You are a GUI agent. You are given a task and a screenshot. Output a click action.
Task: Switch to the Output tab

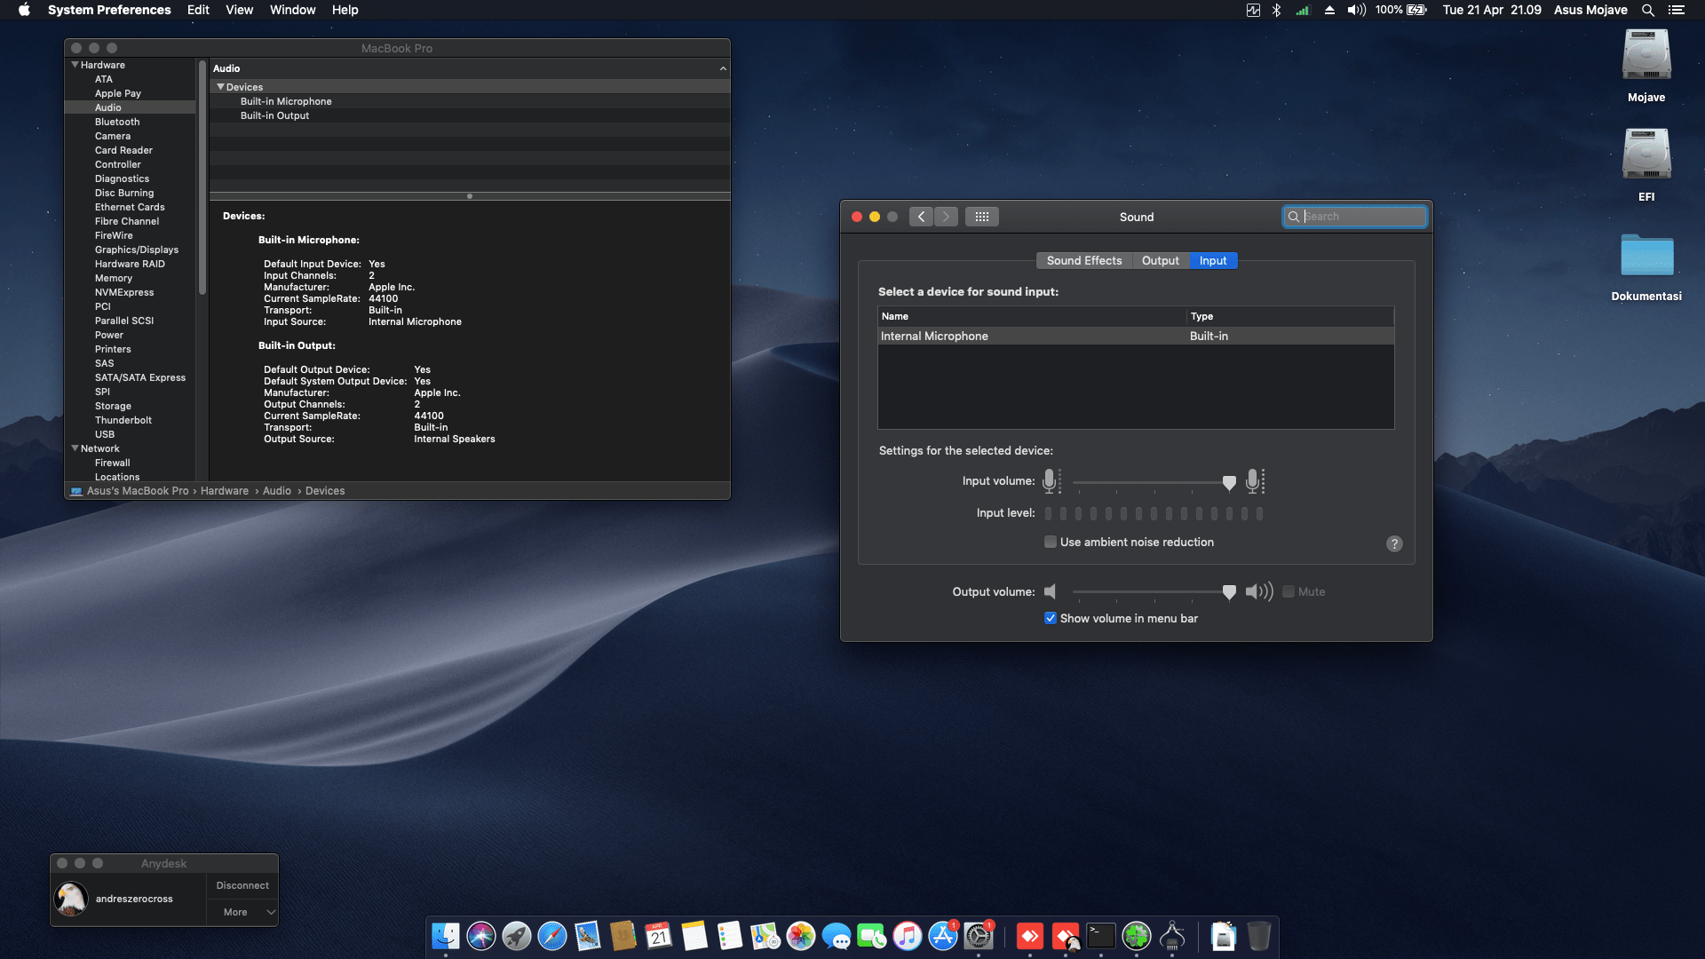[x=1161, y=261]
